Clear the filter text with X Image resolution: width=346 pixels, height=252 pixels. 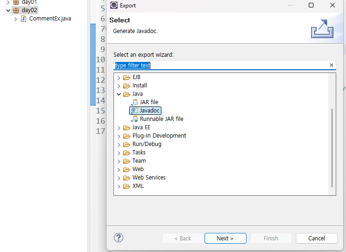click(331, 65)
